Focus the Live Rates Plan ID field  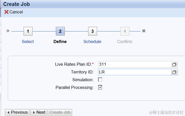tap(135, 64)
